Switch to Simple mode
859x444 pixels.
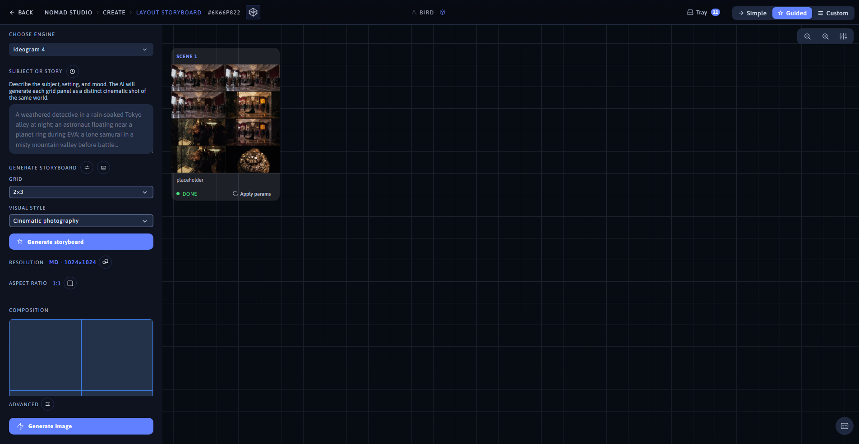(753, 13)
